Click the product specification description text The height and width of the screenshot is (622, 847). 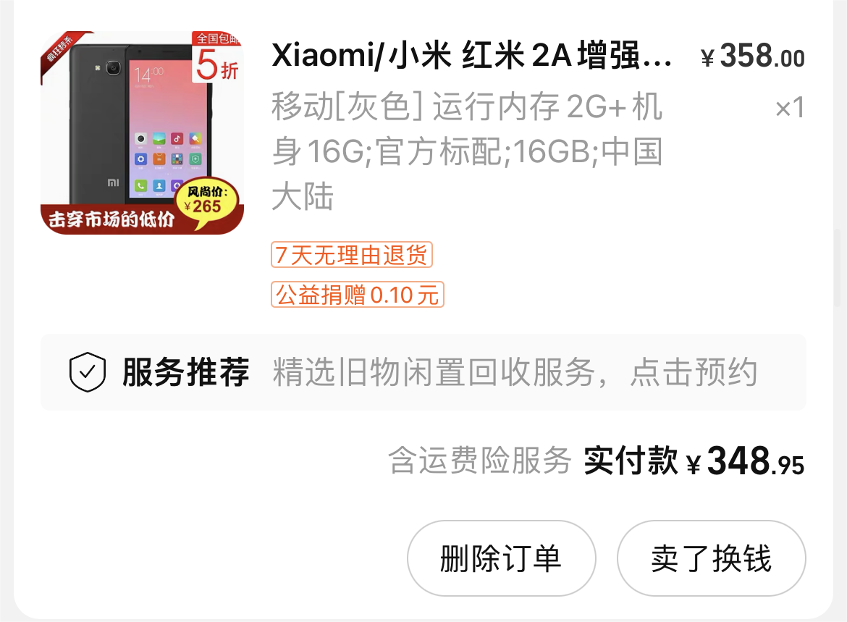click(x=467, y=151)
